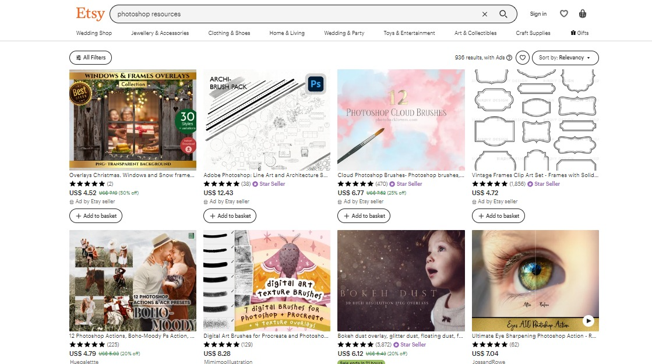
Task: Open Jewellery & Accessories category
Action: [x=160, y=33]
